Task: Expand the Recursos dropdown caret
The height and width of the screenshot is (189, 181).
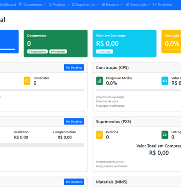Action: point(122,4)
